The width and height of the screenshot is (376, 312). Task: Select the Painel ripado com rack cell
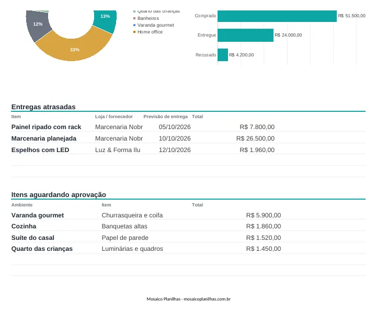(46, 127)
